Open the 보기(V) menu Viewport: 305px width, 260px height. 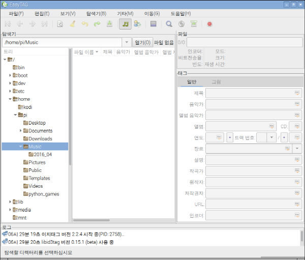pos(68,13)
